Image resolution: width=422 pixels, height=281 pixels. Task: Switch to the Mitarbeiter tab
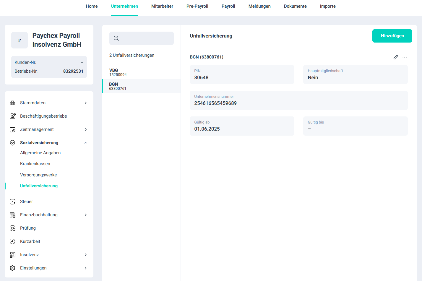(x=162, y=6)
